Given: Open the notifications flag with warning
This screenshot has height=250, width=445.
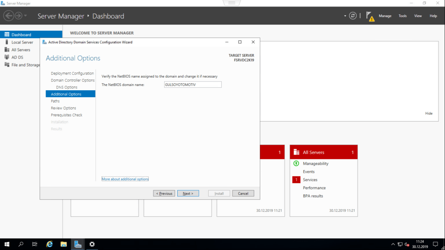Looking at the screenshot, I should pyautogui.click(x=369, y=16).
